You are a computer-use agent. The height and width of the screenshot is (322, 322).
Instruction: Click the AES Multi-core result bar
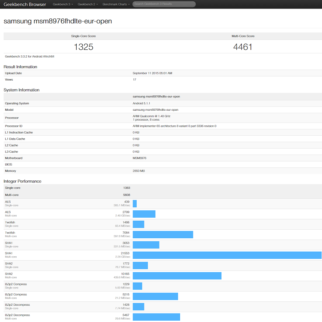tap(144, 214)
